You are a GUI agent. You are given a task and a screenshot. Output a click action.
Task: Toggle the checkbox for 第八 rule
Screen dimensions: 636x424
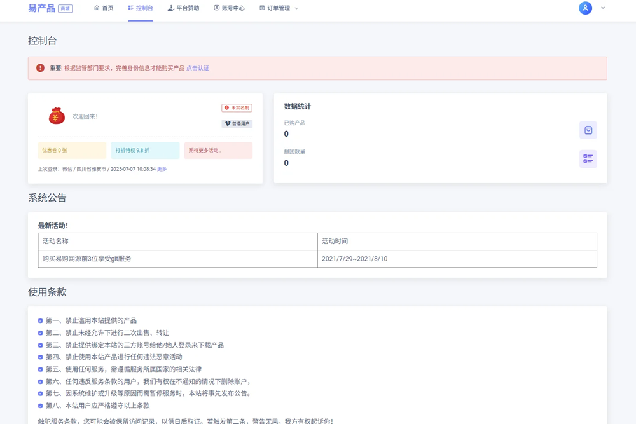(41, 406)
